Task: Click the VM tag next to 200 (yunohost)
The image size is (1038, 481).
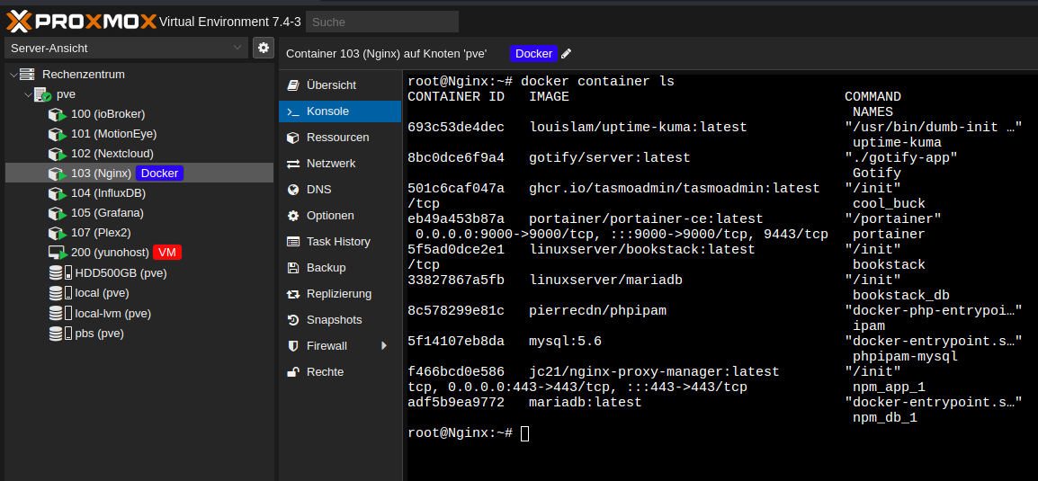Action: pyautogui.click(x=166, y=253)
